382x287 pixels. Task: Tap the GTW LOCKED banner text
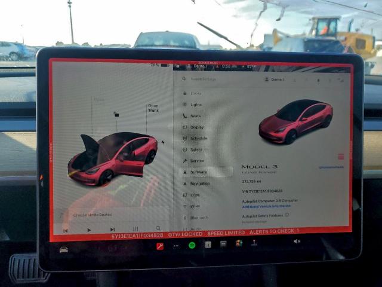click(x=185, y=234)
